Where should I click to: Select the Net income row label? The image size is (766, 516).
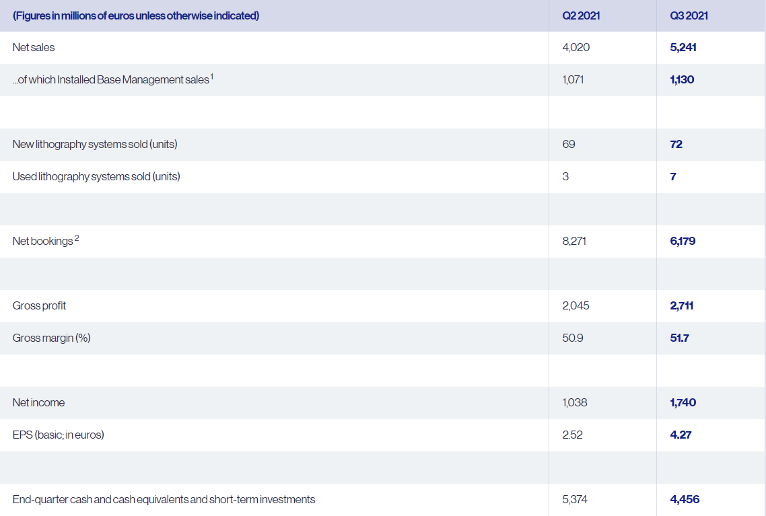pos(38,402)
